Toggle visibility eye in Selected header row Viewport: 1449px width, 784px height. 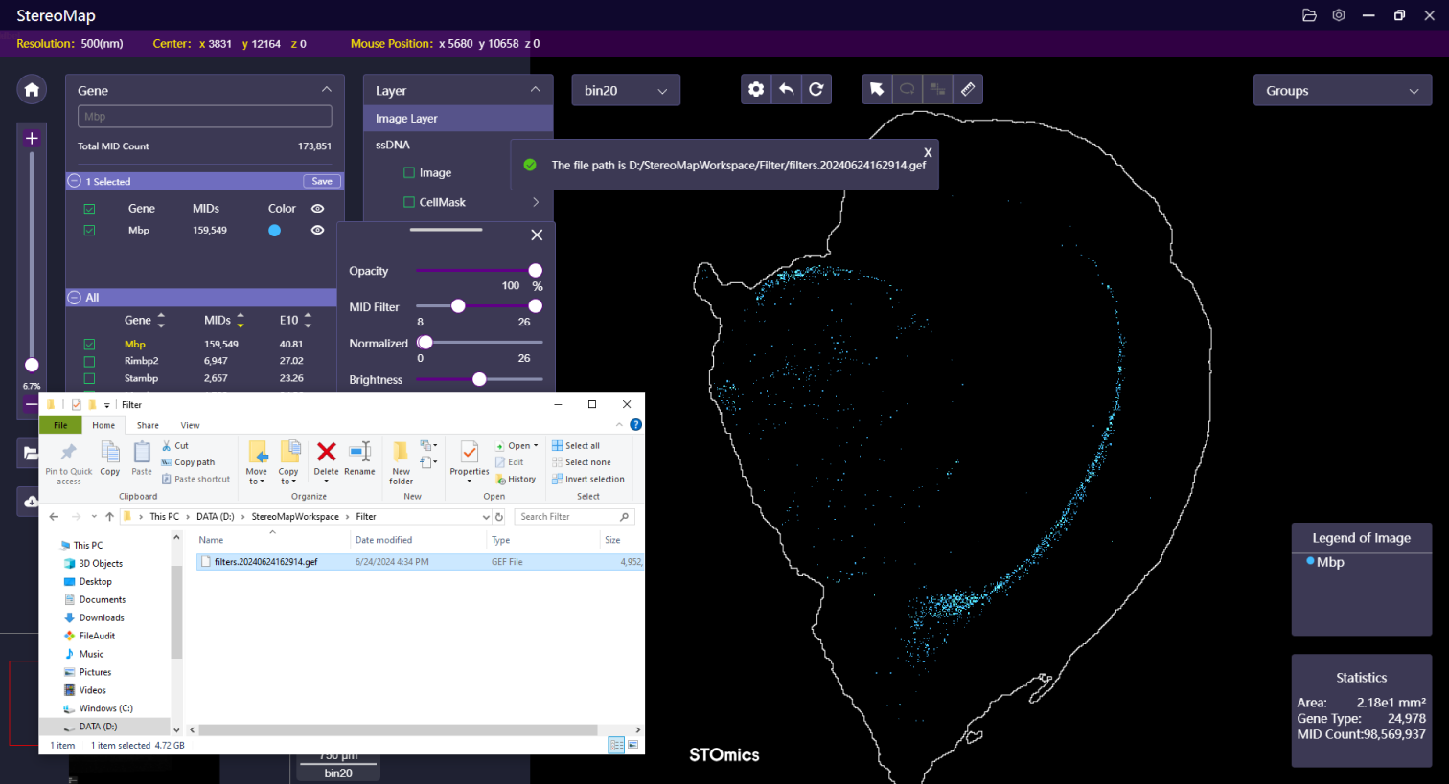317,208
